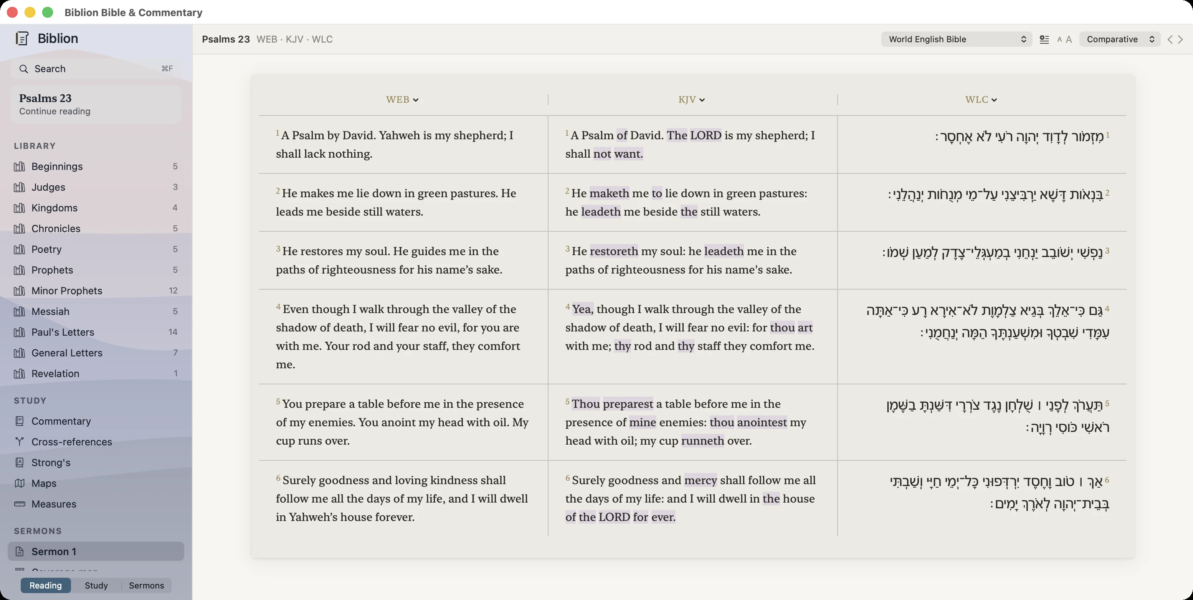1193x600 pixels.
Task: Open Cross-references in study section
Action: (x=96, y=442)
